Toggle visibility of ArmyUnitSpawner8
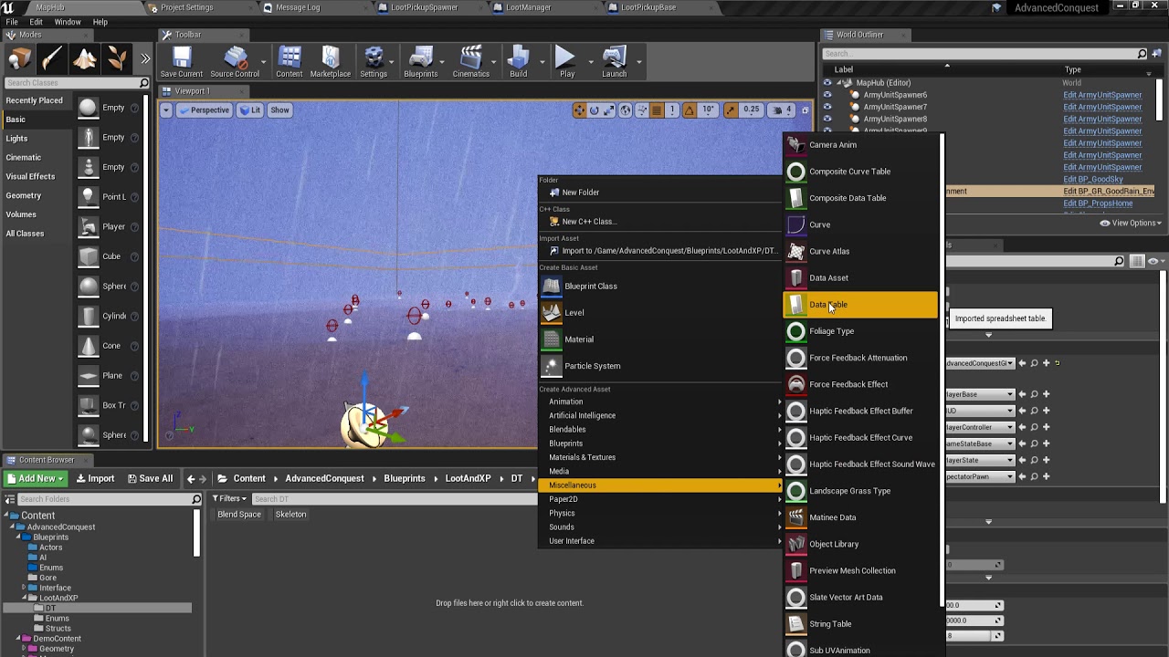 pyautogui.click(x=827, y=119)
